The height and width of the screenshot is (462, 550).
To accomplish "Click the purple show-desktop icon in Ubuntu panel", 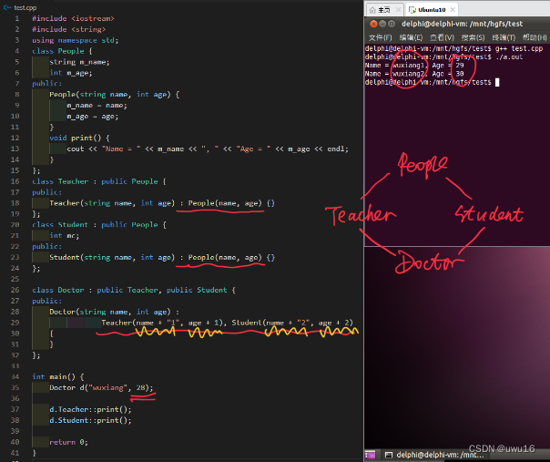I will point(370,455).
